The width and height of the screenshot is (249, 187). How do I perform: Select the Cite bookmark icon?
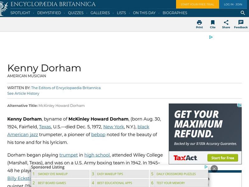pyautogui.click(x=213, y=23)
